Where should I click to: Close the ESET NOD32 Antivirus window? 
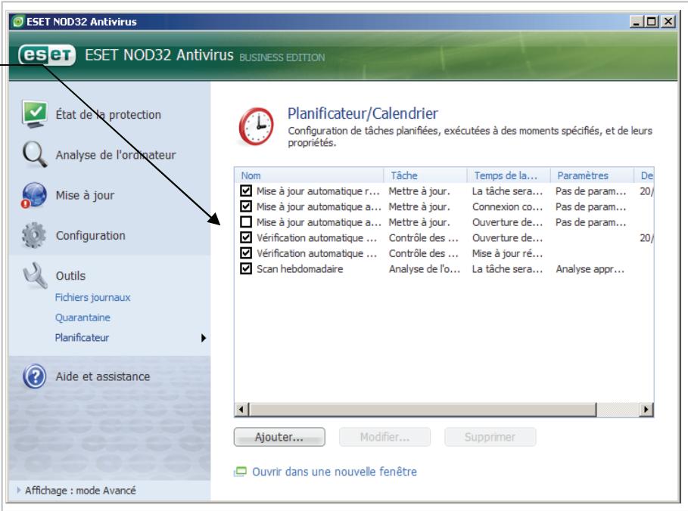(668, 21)
